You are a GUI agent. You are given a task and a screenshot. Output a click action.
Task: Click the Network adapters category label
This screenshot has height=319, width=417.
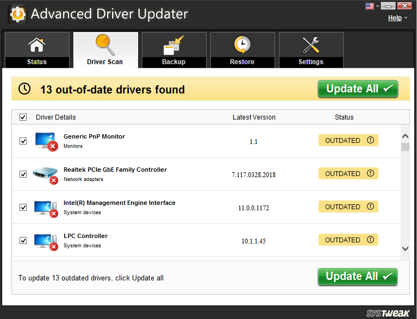click(83, 179)
